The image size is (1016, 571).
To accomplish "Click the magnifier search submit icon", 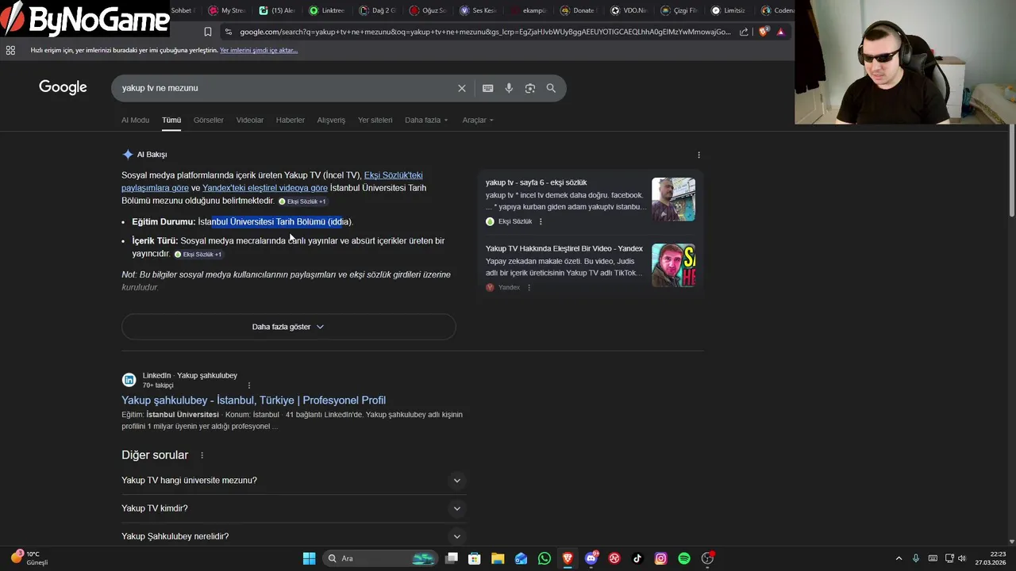I will 551,88.
